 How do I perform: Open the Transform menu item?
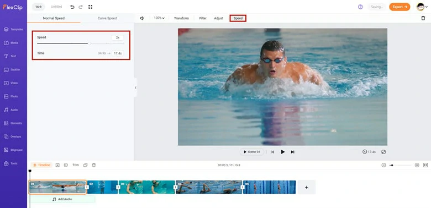point(181,18)
